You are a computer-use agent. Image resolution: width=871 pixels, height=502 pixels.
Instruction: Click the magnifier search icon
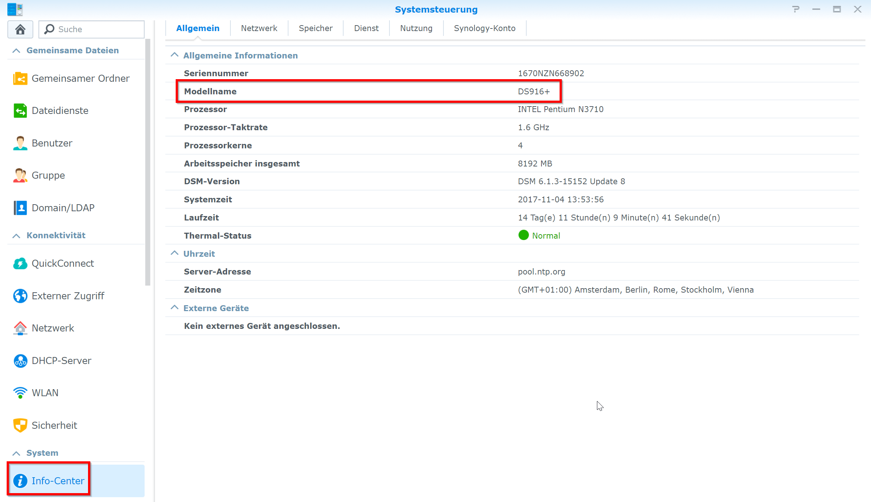49,29
